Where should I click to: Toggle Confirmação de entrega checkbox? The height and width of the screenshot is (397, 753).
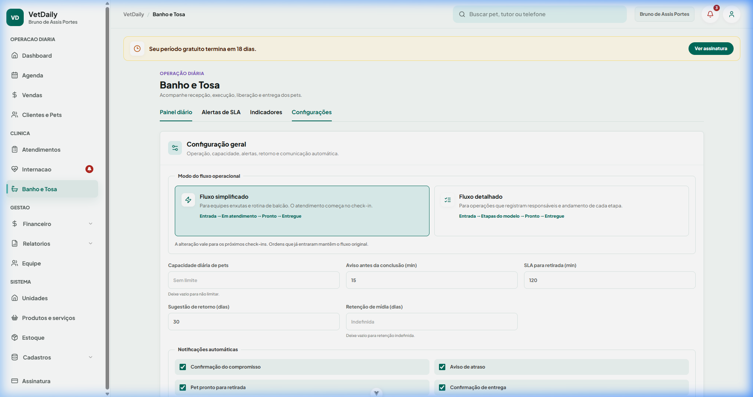[x=442, y=388]
